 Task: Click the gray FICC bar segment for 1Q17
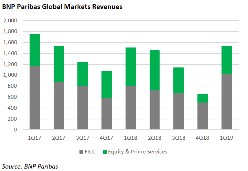click(35, 98)
